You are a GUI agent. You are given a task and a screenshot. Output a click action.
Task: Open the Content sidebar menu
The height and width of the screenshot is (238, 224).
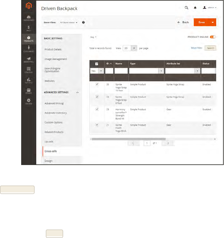point(29,70)
